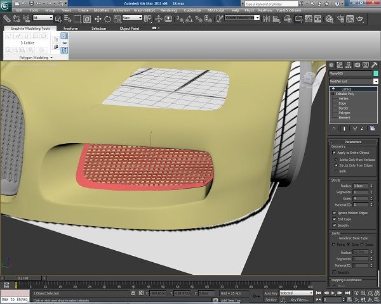Viewport: 381px width, 304px height.
Task: Select Joints Only from Vertices radio
Action: click(x=337, y=160)
